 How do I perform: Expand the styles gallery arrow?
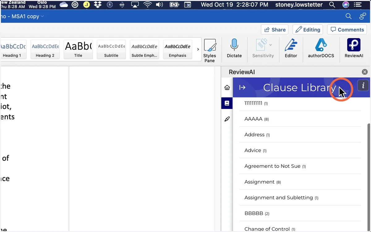point(198,49)
